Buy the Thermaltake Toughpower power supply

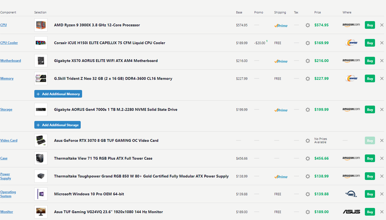pos(370,176)
